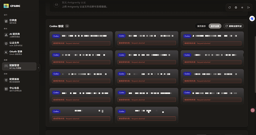
Task: Select 显示全部 show-all view
Action: pyautogui.click(x=215, y=26)
